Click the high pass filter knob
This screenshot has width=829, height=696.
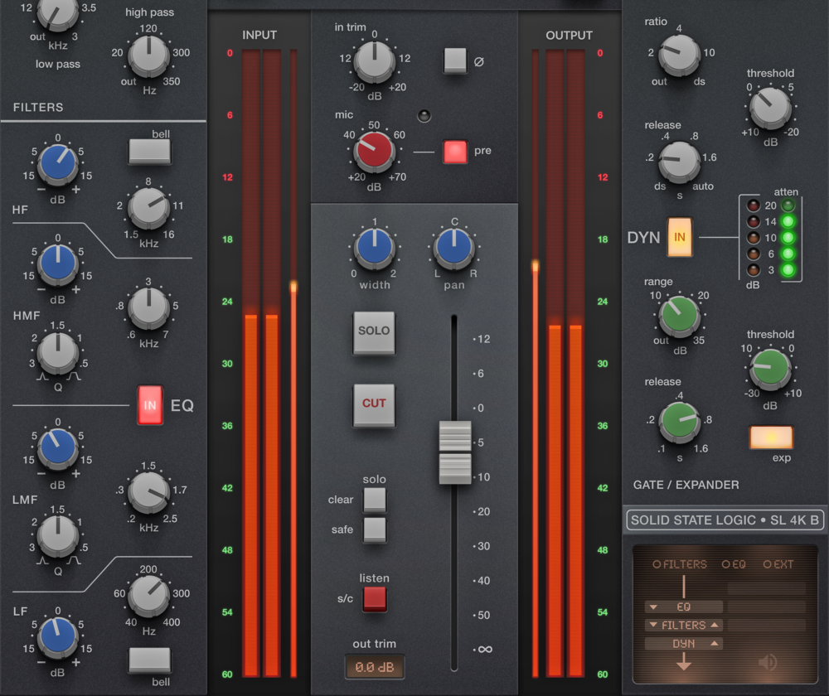(149, 55)
